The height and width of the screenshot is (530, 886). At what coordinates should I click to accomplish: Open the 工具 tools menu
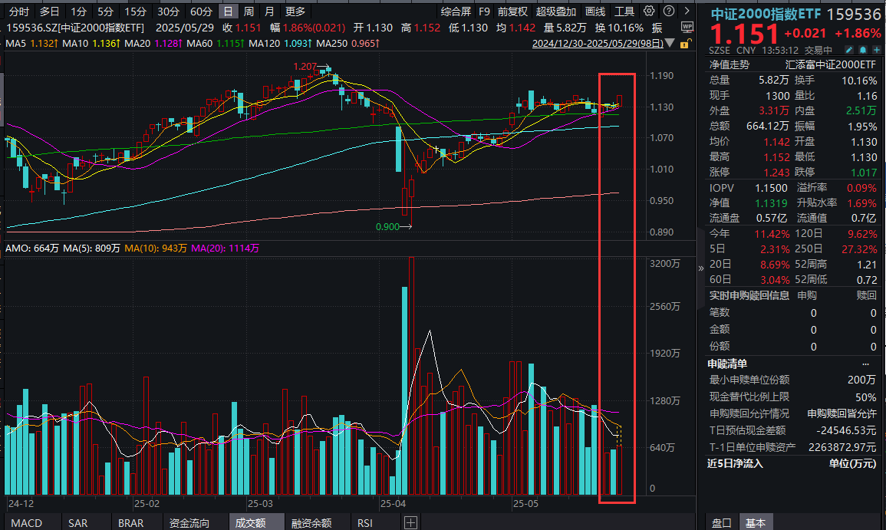625,12
